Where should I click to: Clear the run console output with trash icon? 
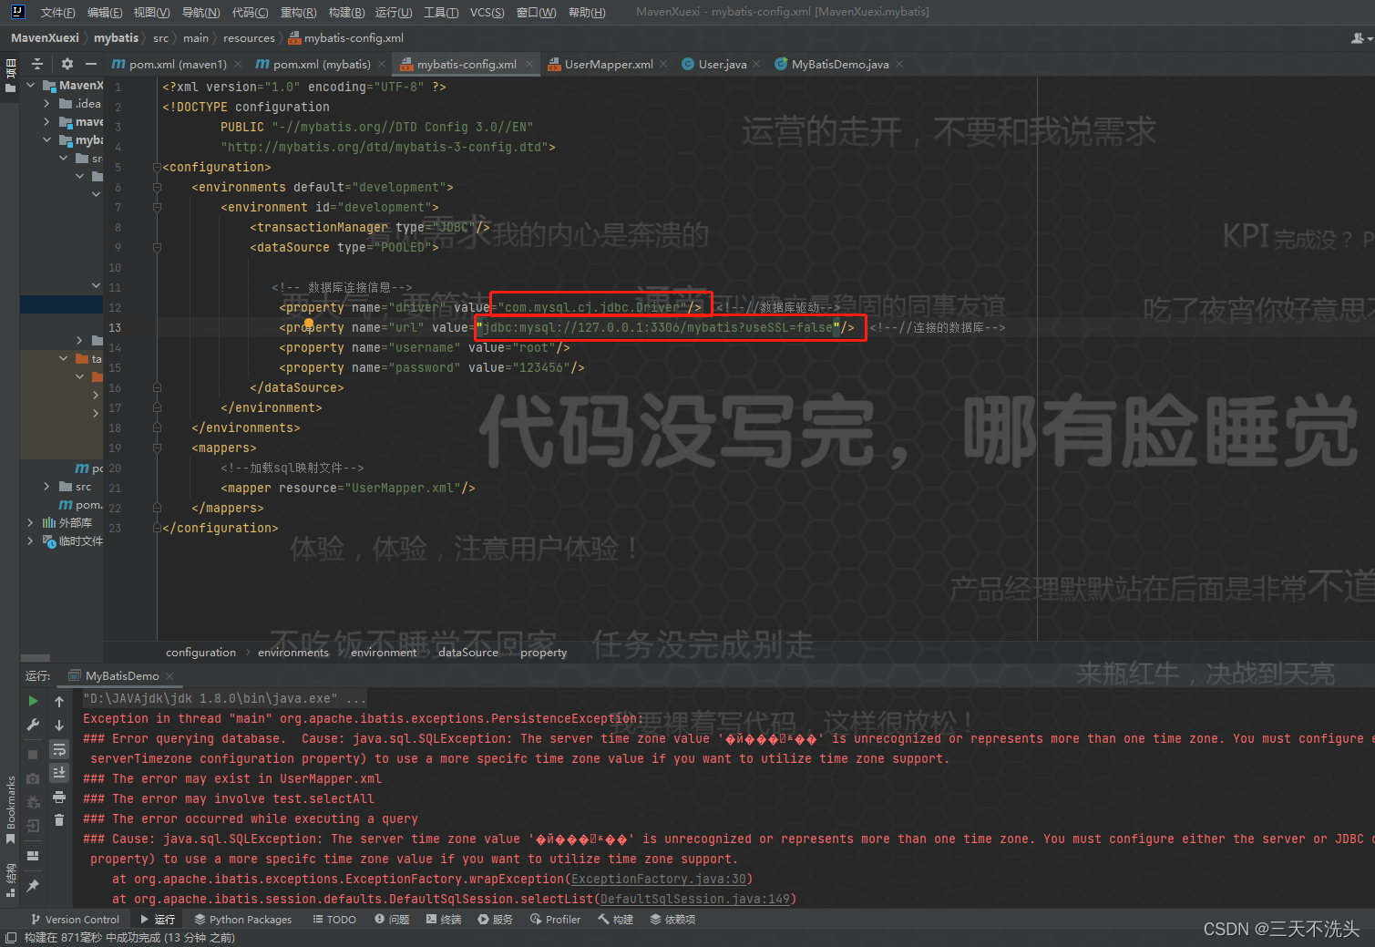click(x=59, y=820)
